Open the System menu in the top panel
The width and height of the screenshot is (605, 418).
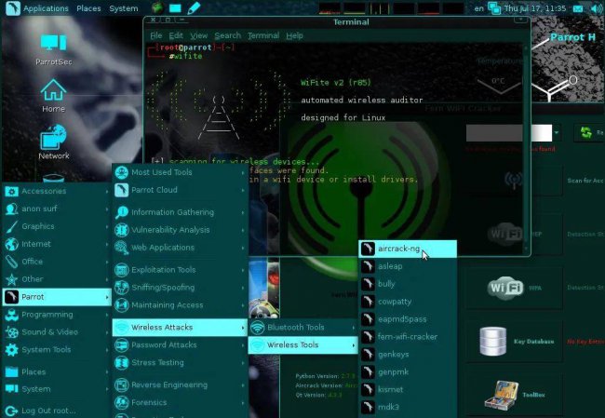[124, 8]
